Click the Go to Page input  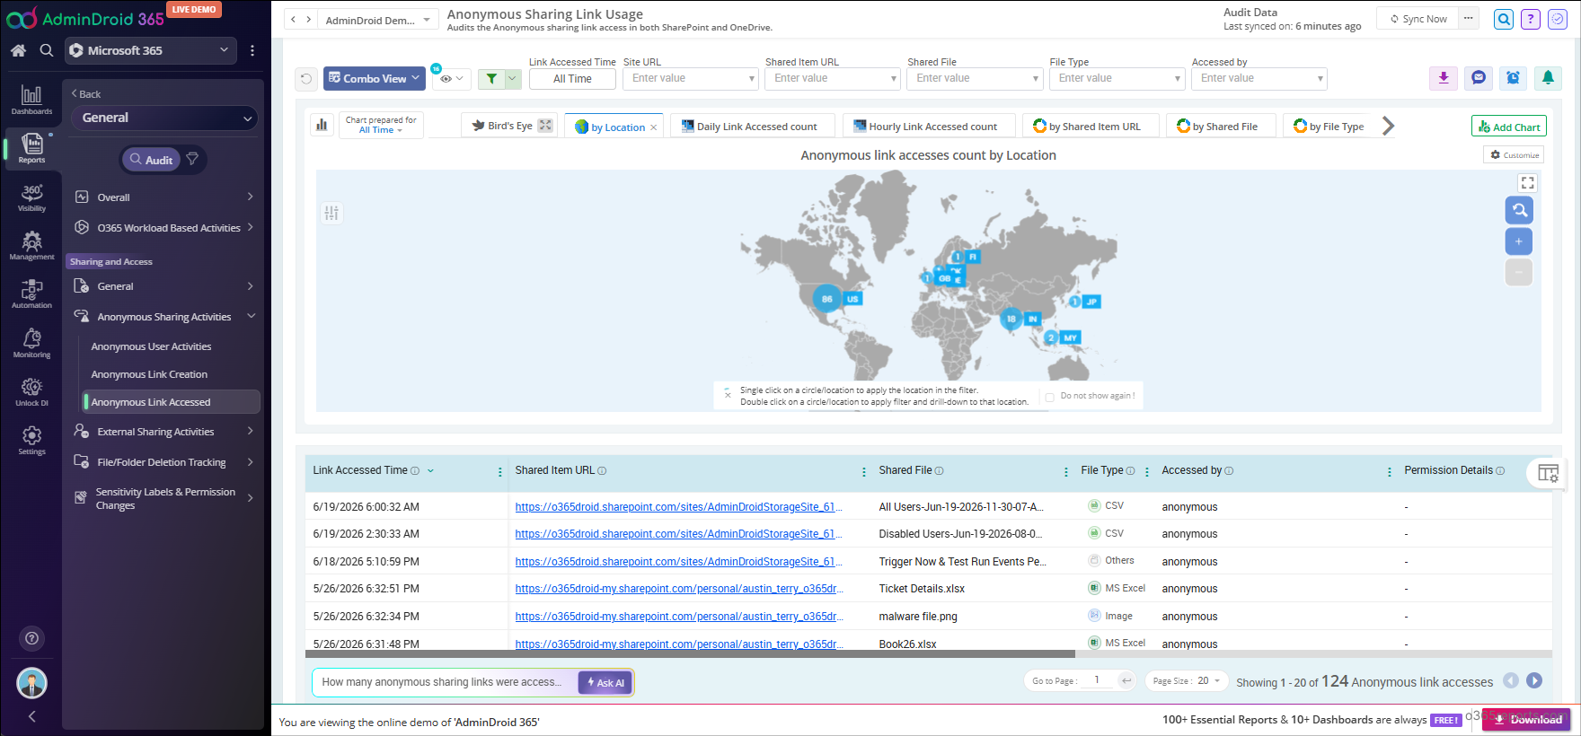(x=1097, y=680)
